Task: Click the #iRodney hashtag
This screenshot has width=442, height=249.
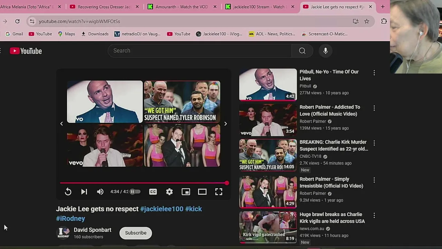Action: tap(70, 219)
